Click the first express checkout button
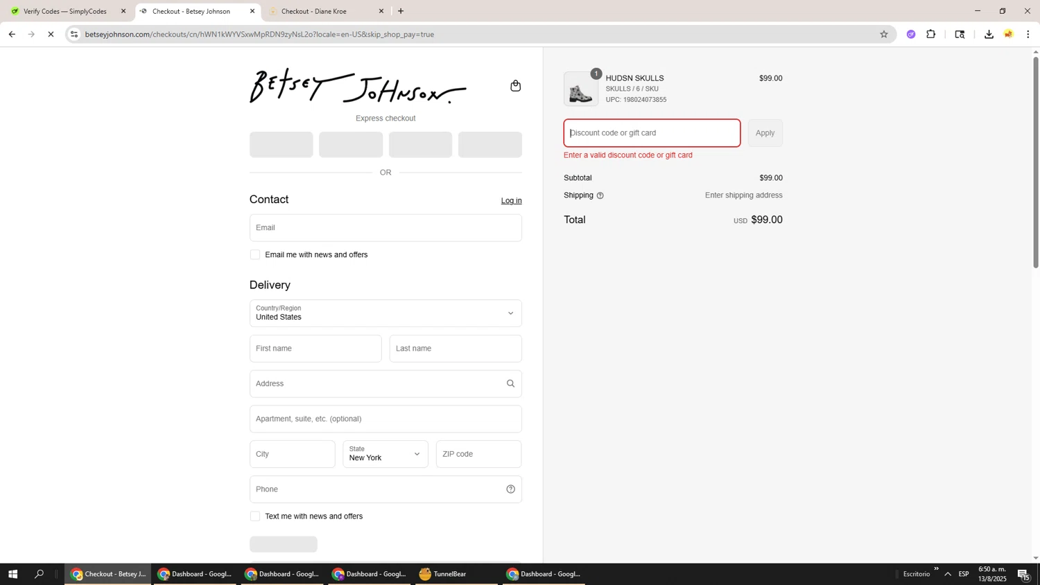Screen dimensions: 1040x585 point(281,145)
